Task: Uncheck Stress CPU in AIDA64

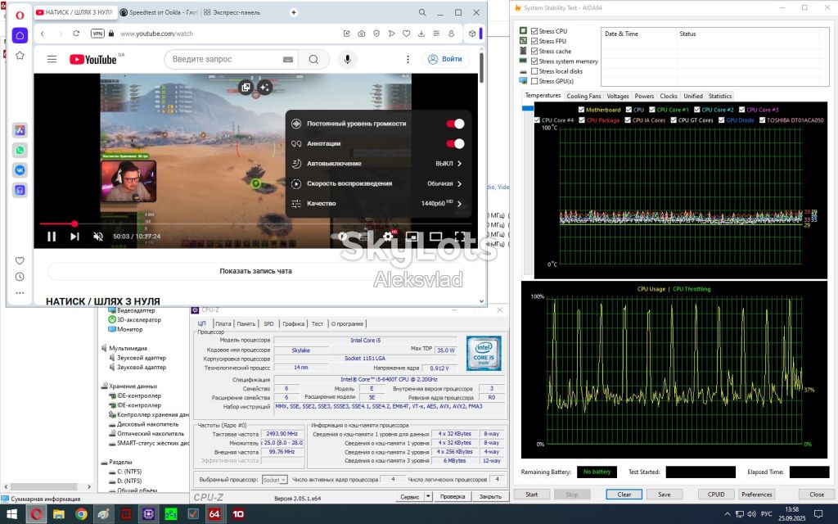Action: (534, 31)
